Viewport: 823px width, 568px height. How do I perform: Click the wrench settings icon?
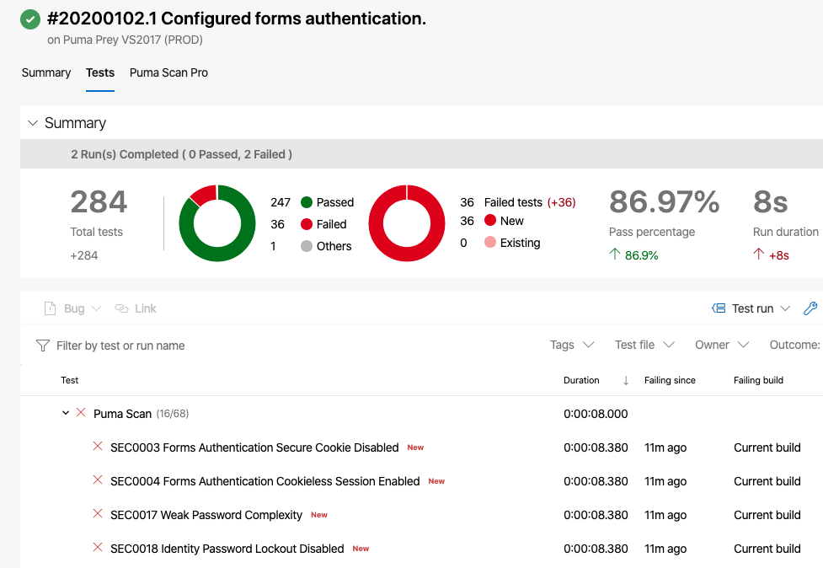[810, 308]
